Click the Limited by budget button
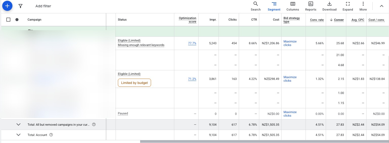Image resolution: width=389 pixels, height=143 pixels. pos(134,83)
